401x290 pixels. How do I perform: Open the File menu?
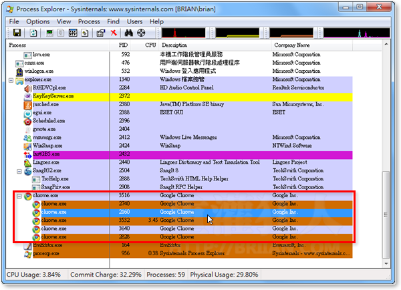[x=14, y=21]
